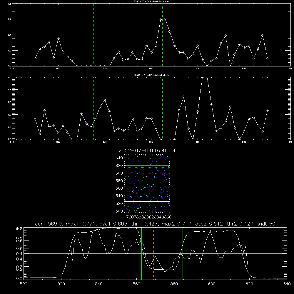The height and width of the screenshot is (294, 294).
Task: Click the green vertical line near 585 in bottom plot
Action: pos(183,253)
